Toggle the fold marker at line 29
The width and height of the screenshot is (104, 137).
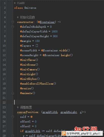click(13, 136)
